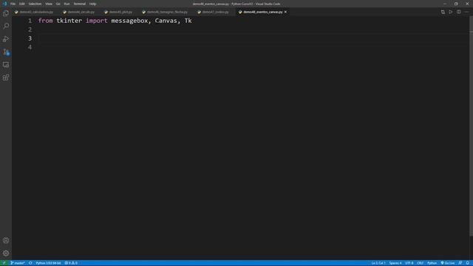Open the Manage gear icon
Screen dimensions: 473x266
coord(6,253)
